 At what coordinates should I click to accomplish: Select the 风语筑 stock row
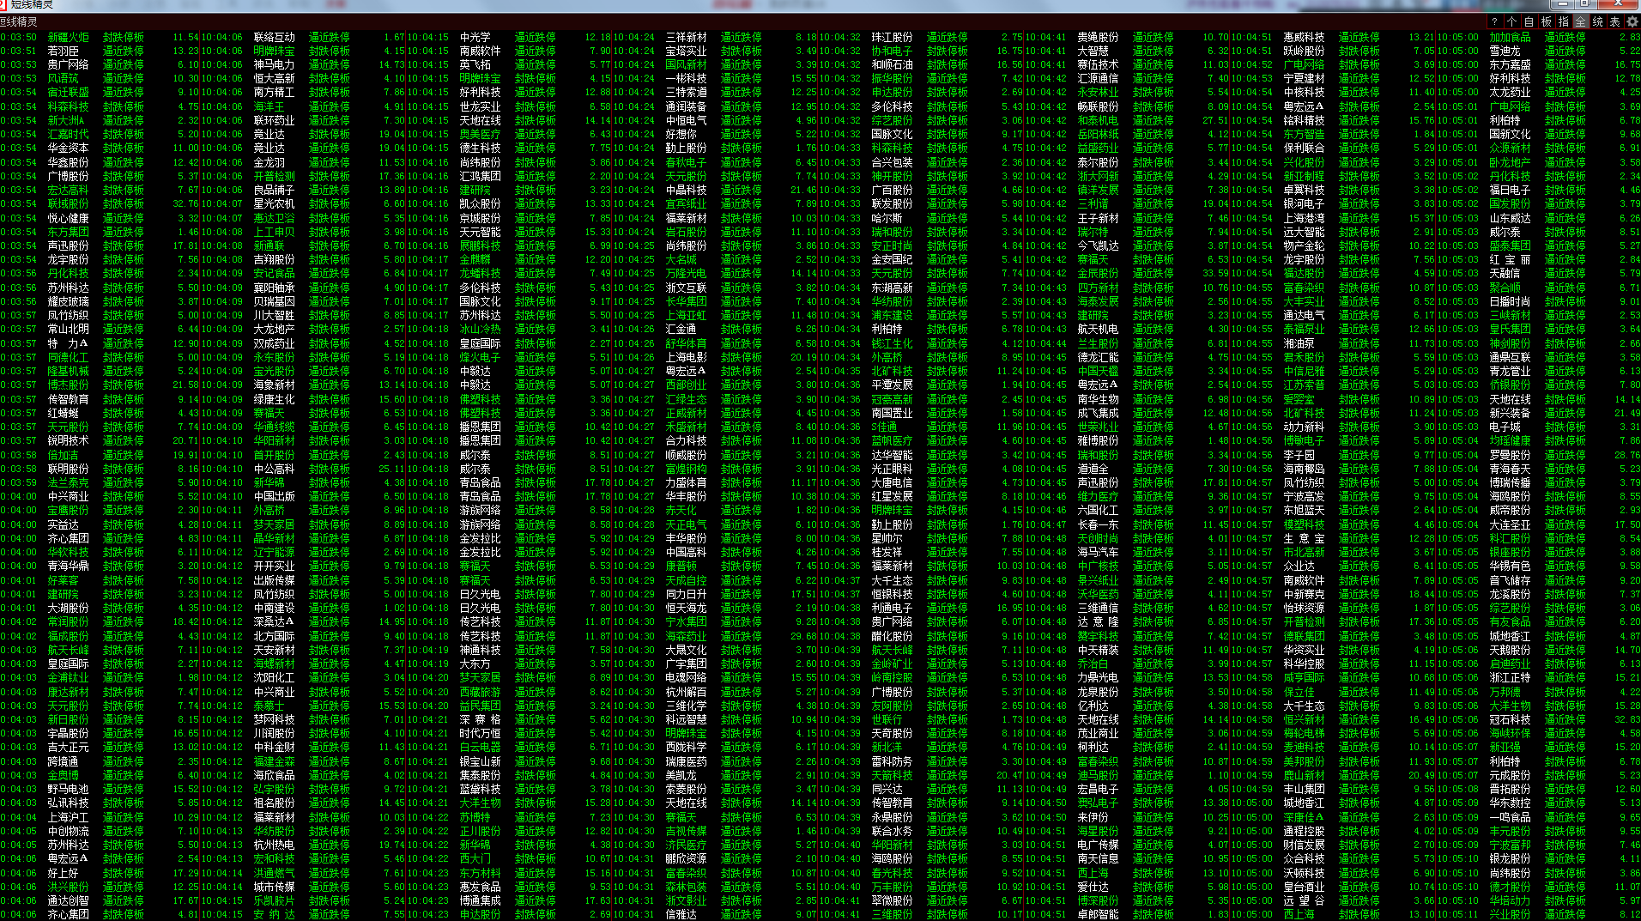(x=63, y=79)
